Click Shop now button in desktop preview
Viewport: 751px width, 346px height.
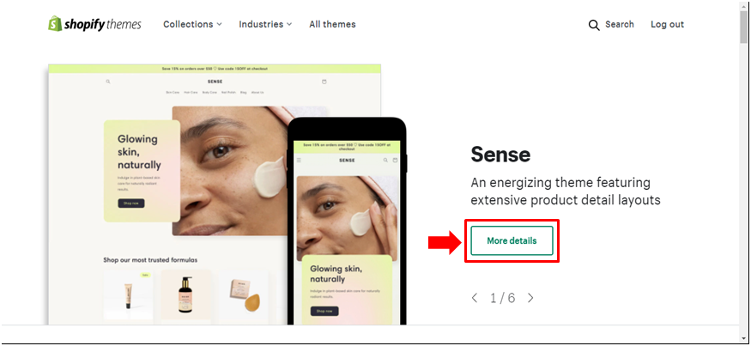pos(131,203)
